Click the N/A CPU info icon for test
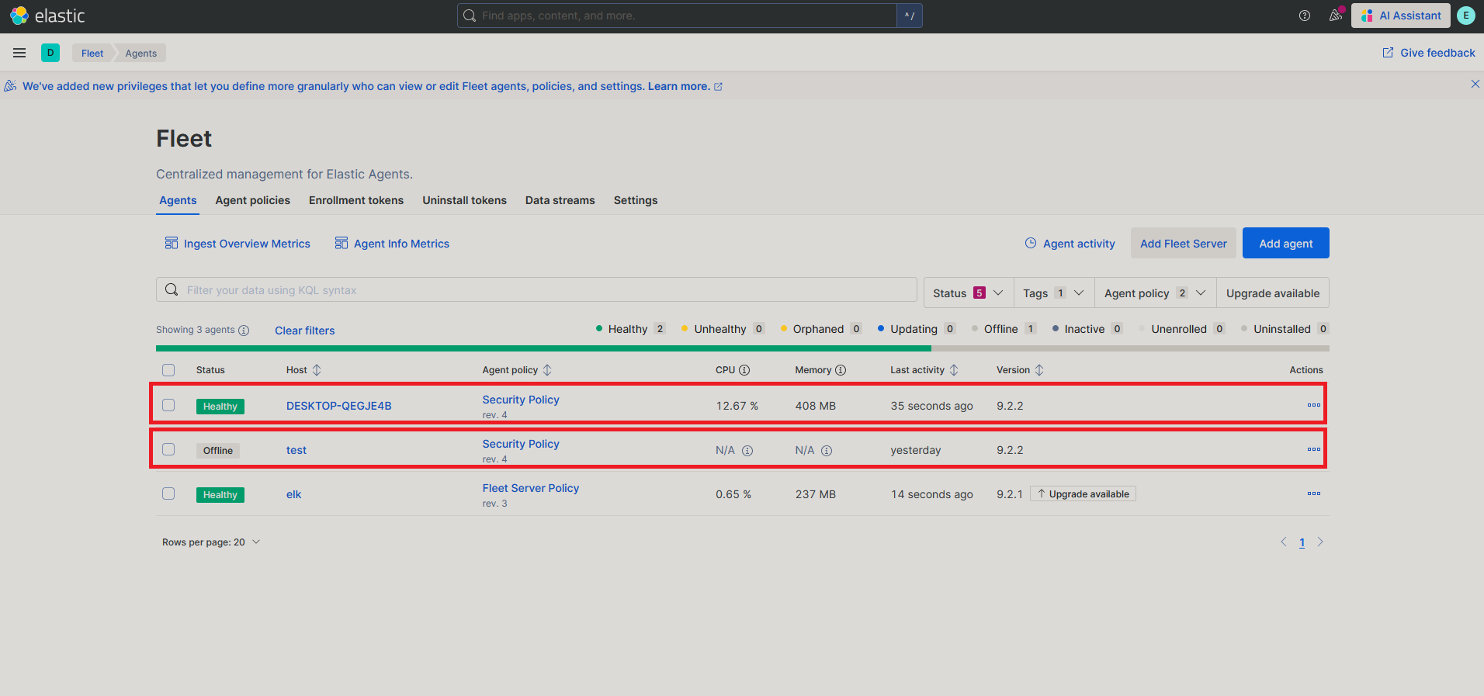Image resolution: width=1484 pixels, height=696 pixels. (747, 451)
